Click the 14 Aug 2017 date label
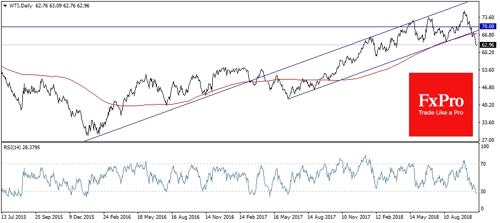The height and width of the screenshot is (223, 500). click(x=321, y=217)
